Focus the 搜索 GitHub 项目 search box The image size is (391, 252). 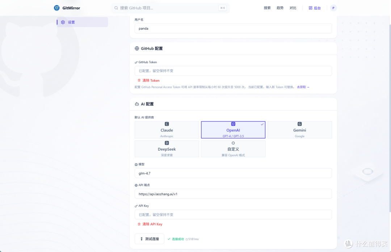pyautogui.click(x=170, y=8)
